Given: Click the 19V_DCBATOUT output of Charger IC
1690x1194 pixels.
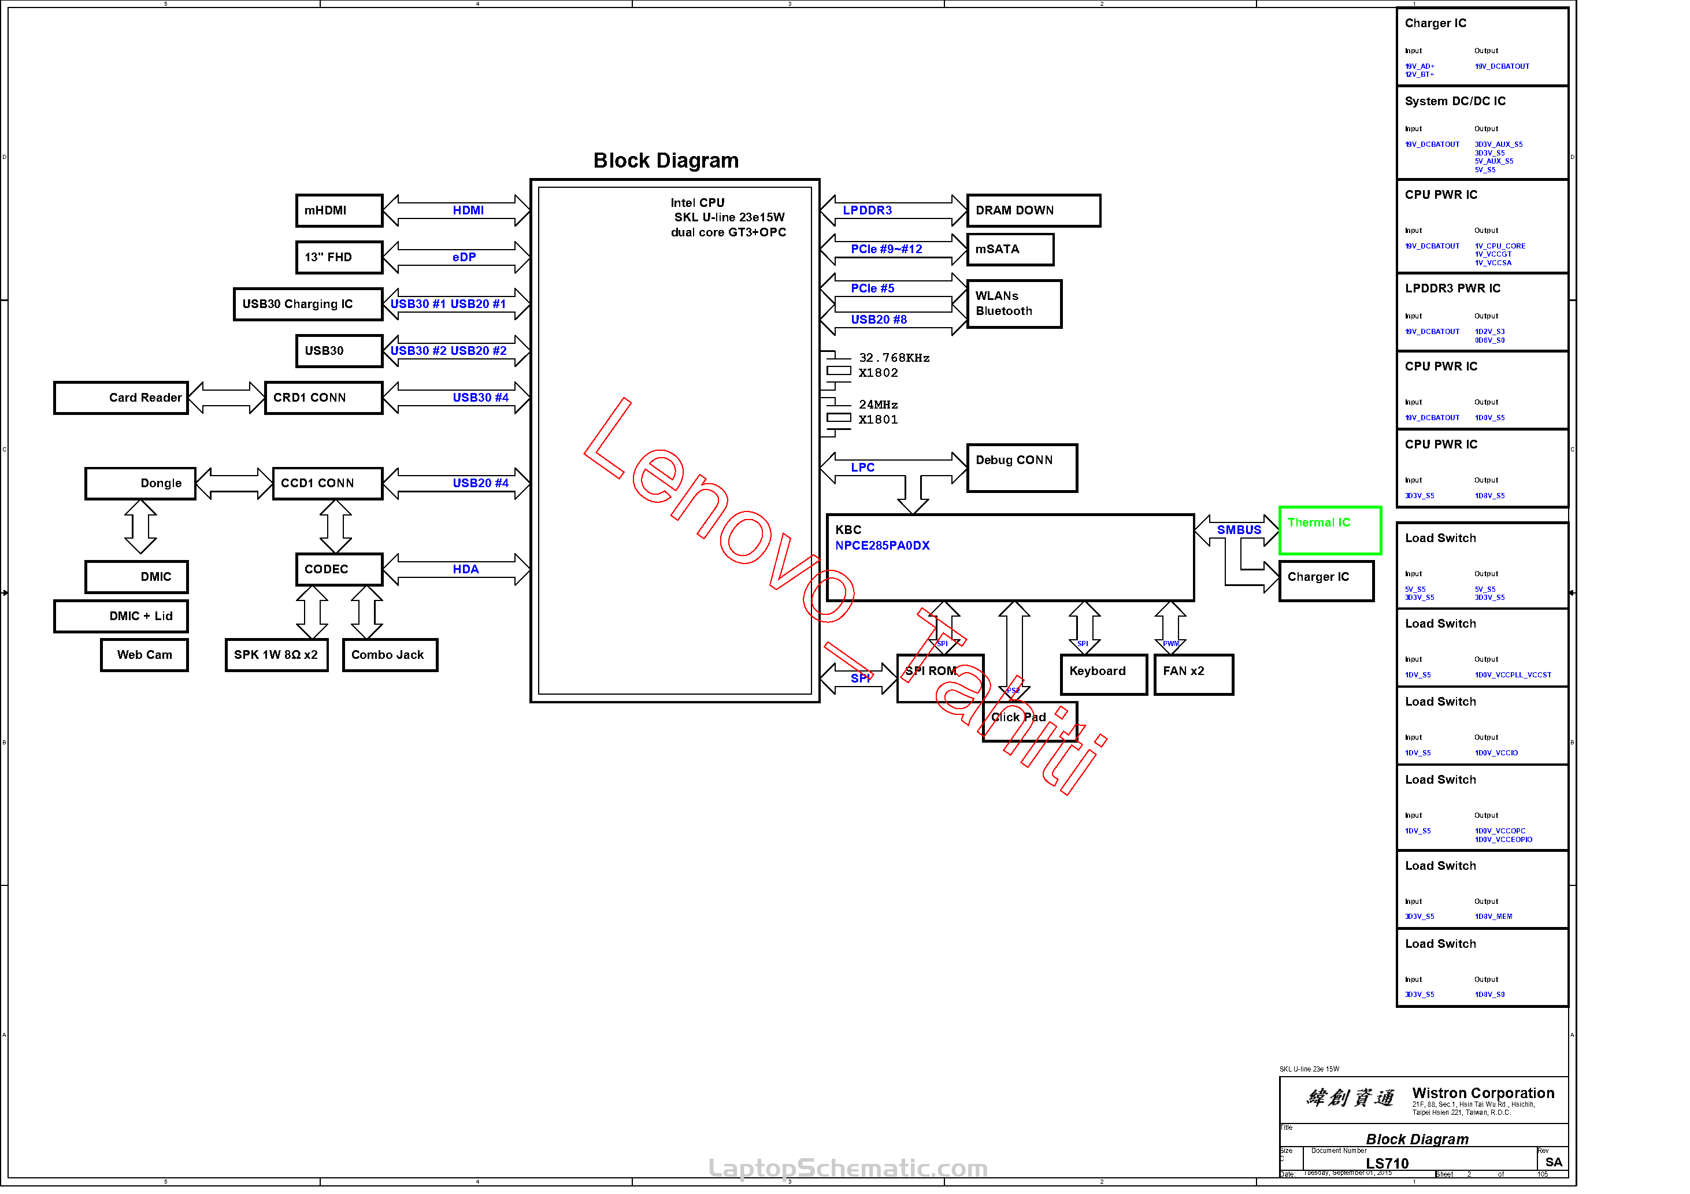Looking at the screenshot, I should 1502,66.
